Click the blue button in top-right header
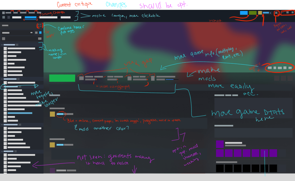The image size is (295, 181). pos(244,13)
